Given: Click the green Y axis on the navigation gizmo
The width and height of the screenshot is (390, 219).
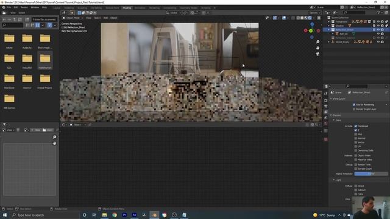Looking at the screenshot, I should click(311, 31).
